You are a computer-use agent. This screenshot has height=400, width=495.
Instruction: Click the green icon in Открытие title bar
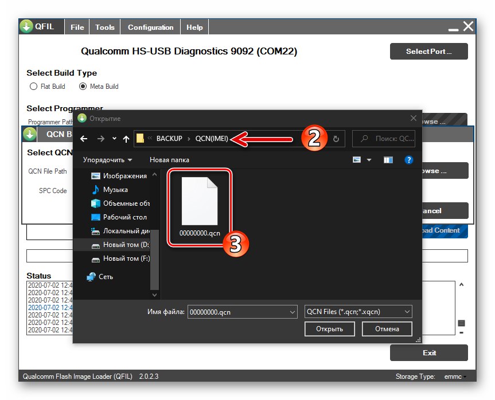point(82,118)
